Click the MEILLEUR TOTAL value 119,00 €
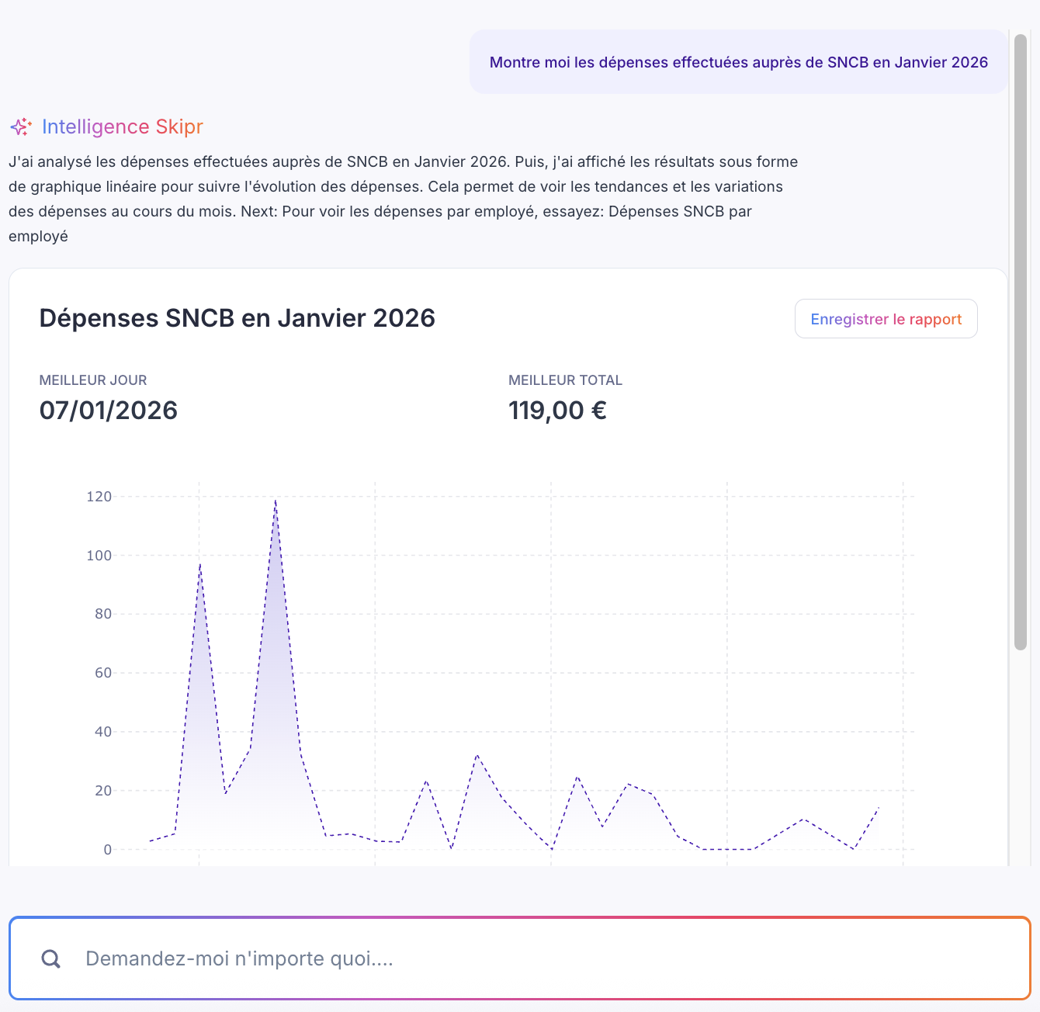Screen dimensions: 1040x1012 [557, 410]
